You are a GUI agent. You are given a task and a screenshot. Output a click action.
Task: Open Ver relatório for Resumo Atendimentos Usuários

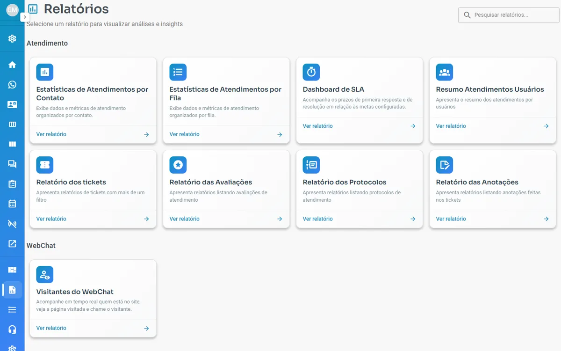pyautogui.click(x=451, y=126)
